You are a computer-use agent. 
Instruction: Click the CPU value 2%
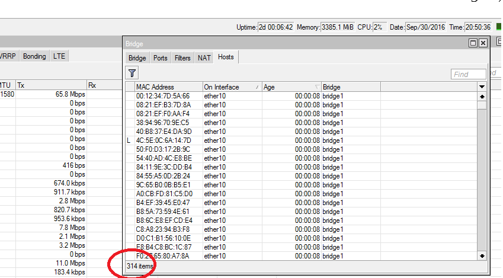click(x=379, y=27)
